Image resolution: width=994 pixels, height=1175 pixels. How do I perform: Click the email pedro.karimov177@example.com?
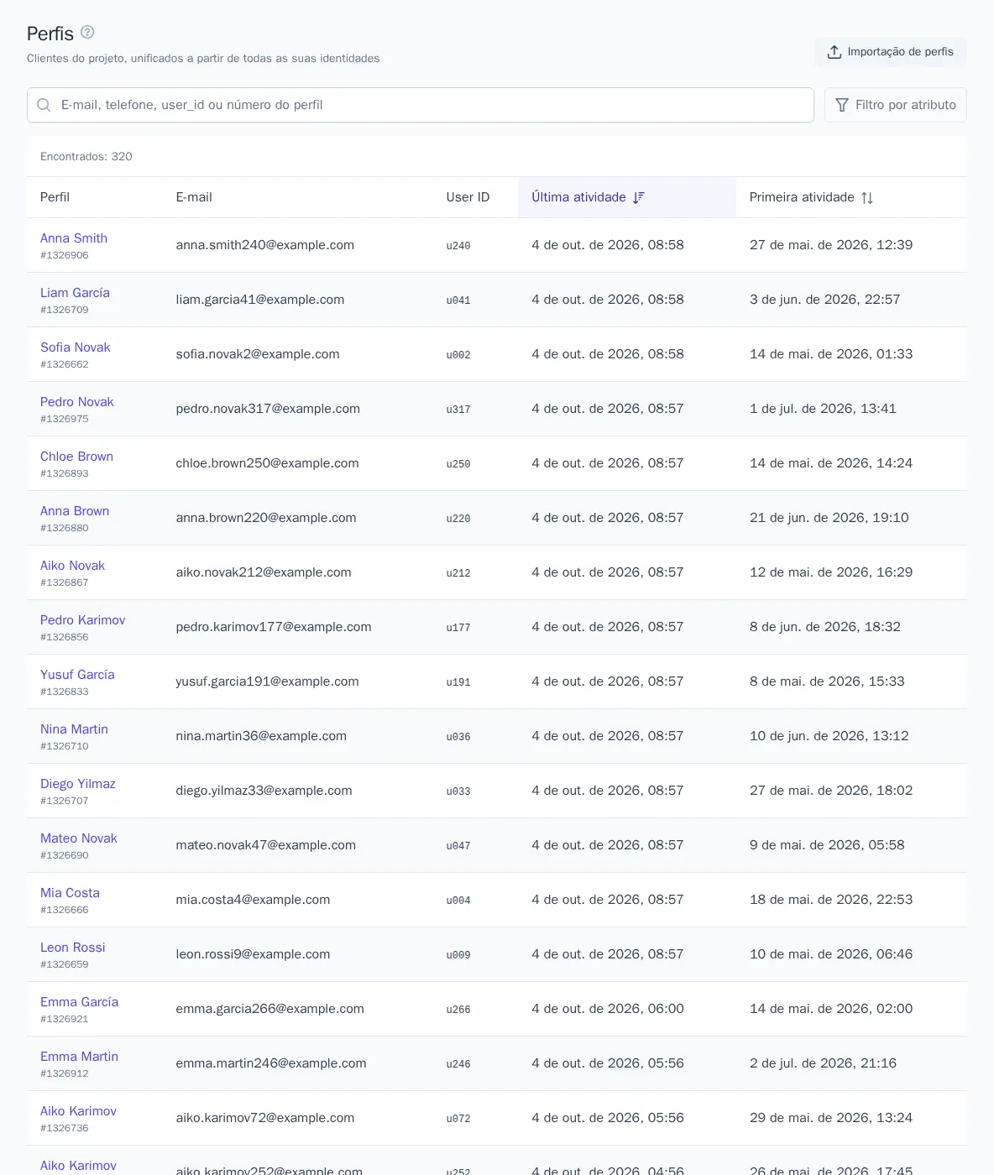click(x=274, y=627)
